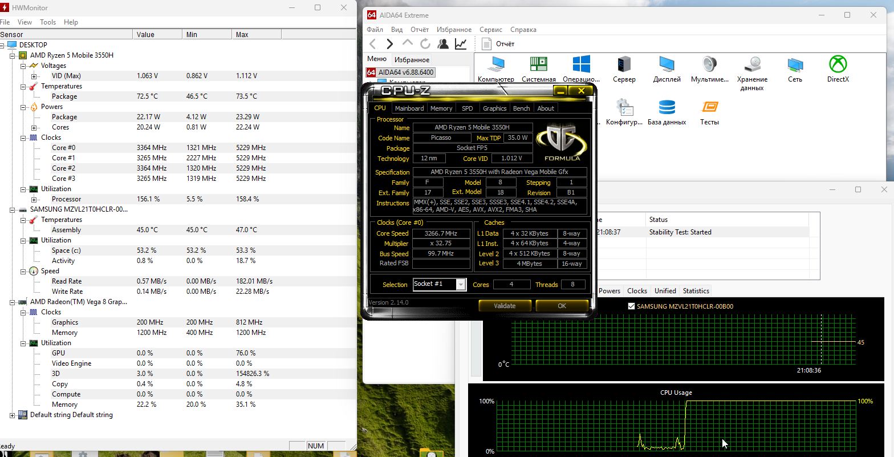The image size is (894, 457).
Task: Select the Space (c:) row in HWMonitor
Action: 178,250
